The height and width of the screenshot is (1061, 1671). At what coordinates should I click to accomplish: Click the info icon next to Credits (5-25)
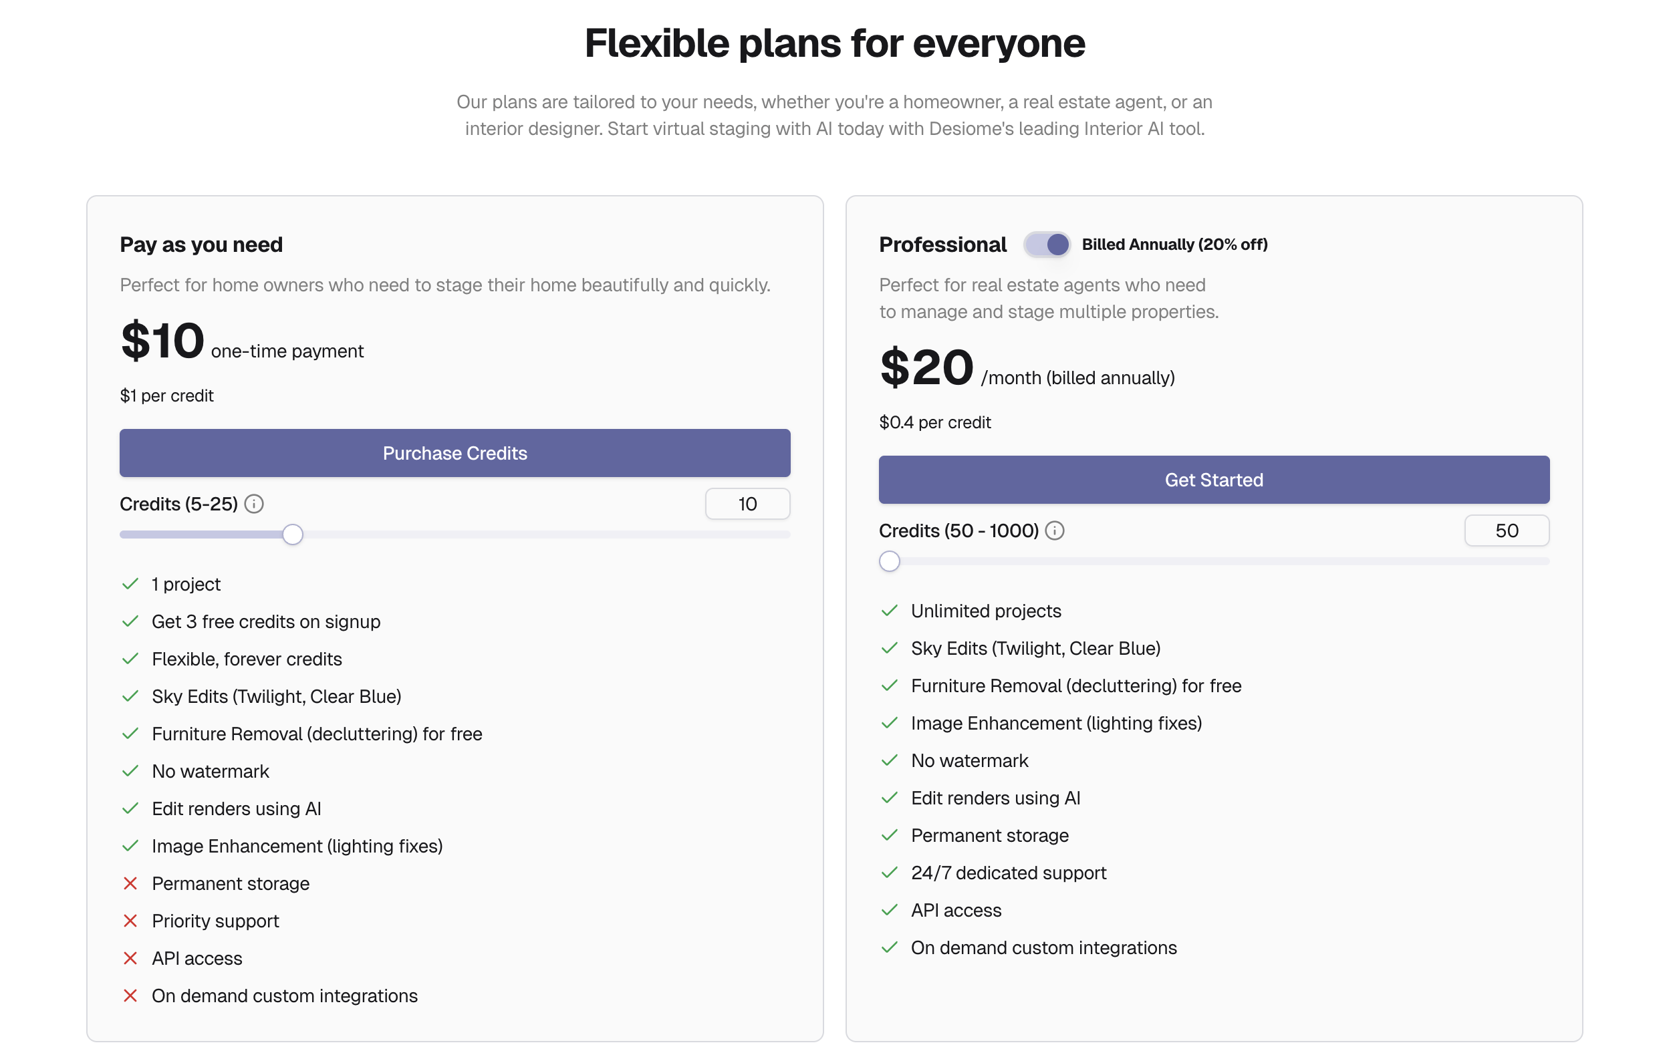click(x=254, y=504)
